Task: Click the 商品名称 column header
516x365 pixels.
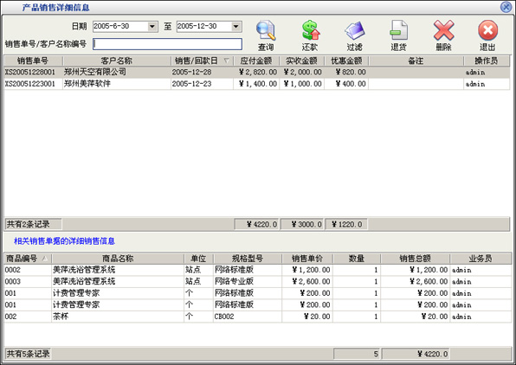Action: coord(118,259)
